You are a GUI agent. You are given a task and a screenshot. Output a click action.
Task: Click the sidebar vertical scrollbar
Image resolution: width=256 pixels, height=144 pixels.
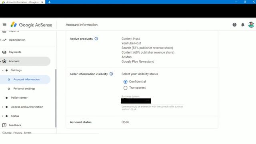pyautogui.click(x=56, y=98)
